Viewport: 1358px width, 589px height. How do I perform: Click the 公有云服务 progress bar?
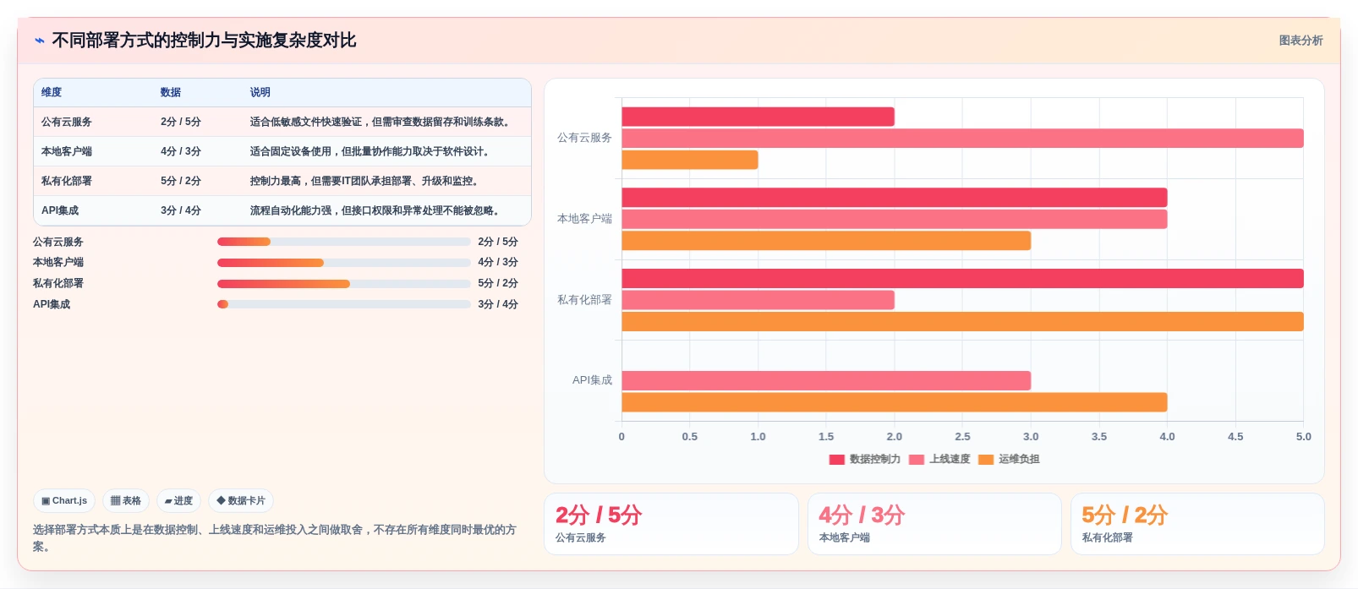point(344,242)
